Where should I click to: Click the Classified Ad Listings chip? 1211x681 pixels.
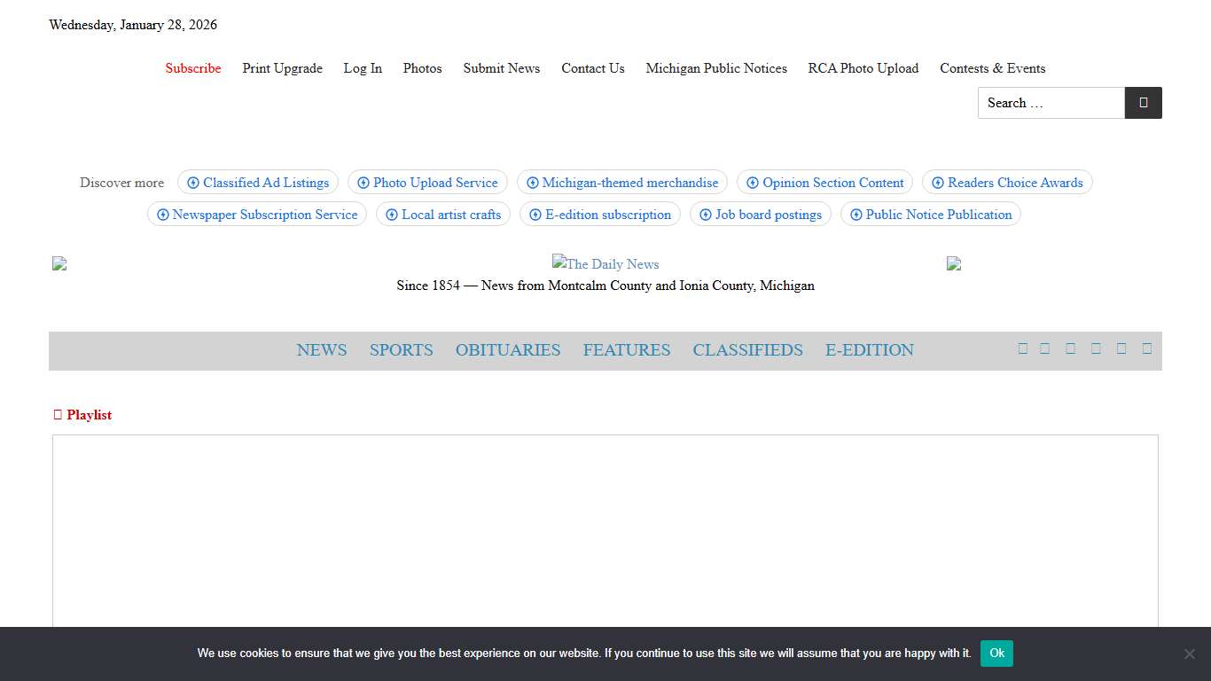tap(258, 183)
